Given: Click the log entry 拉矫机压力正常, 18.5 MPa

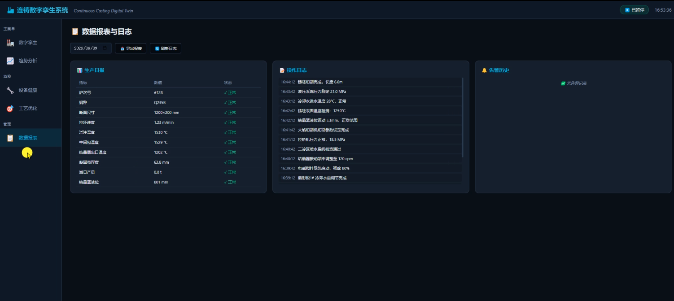Looking at the screenshot, I should coord(370,140).
